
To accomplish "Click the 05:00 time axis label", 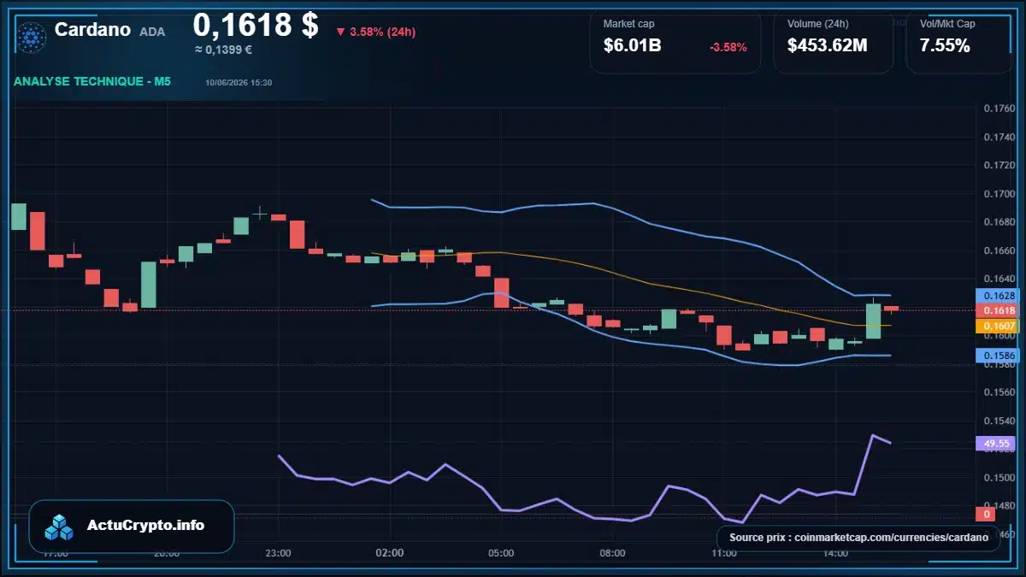I will tap(501, 553).
